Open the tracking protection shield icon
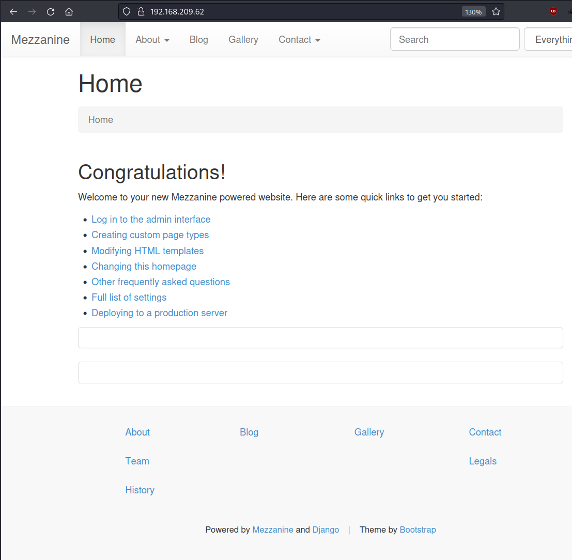572x560 pixels. click(x=127, y=11)
